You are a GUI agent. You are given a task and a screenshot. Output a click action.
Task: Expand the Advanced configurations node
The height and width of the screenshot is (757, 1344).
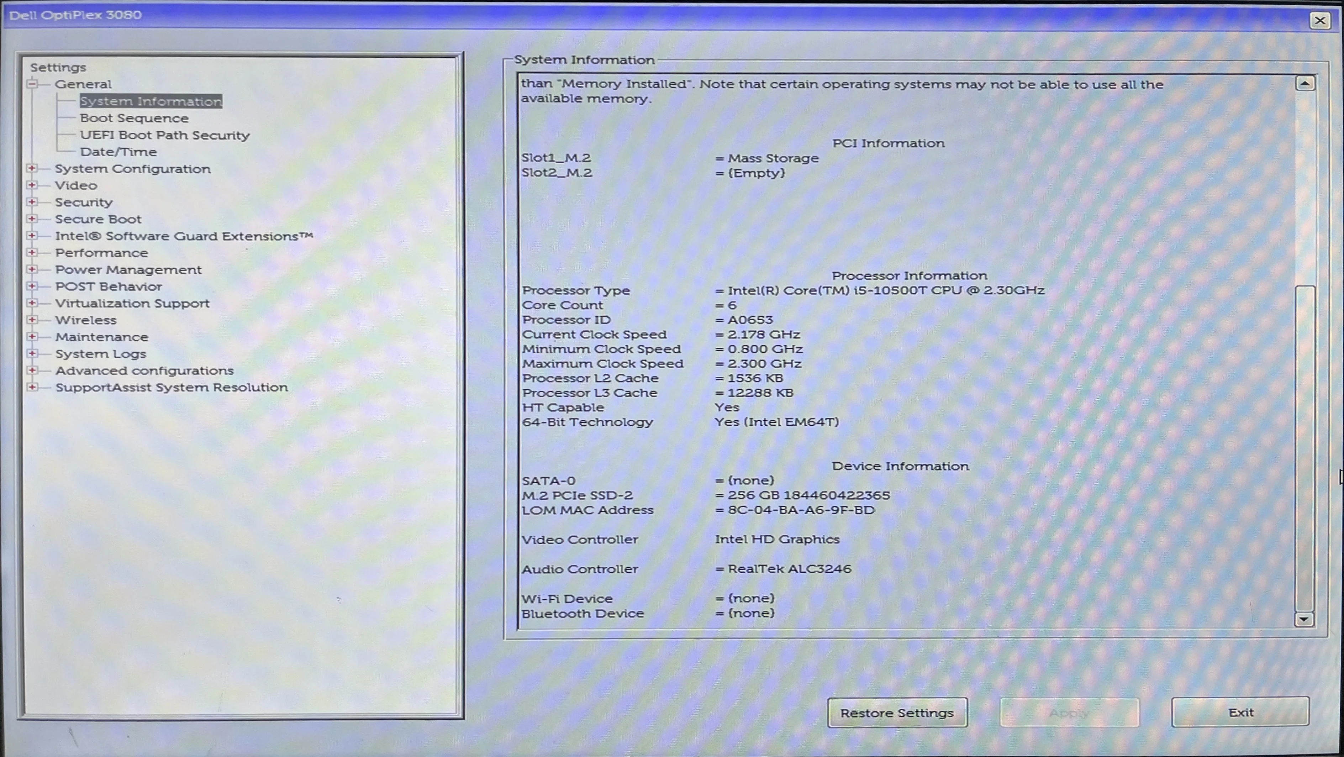tap(32, 370)
